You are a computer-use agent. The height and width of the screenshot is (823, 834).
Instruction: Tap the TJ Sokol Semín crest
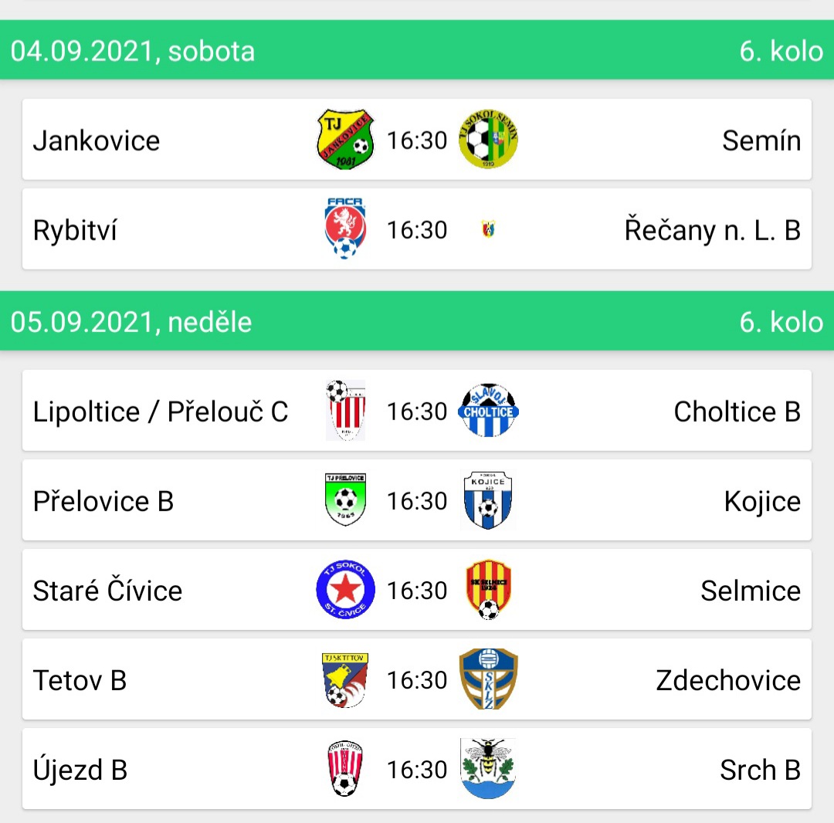tap(488, 139)
